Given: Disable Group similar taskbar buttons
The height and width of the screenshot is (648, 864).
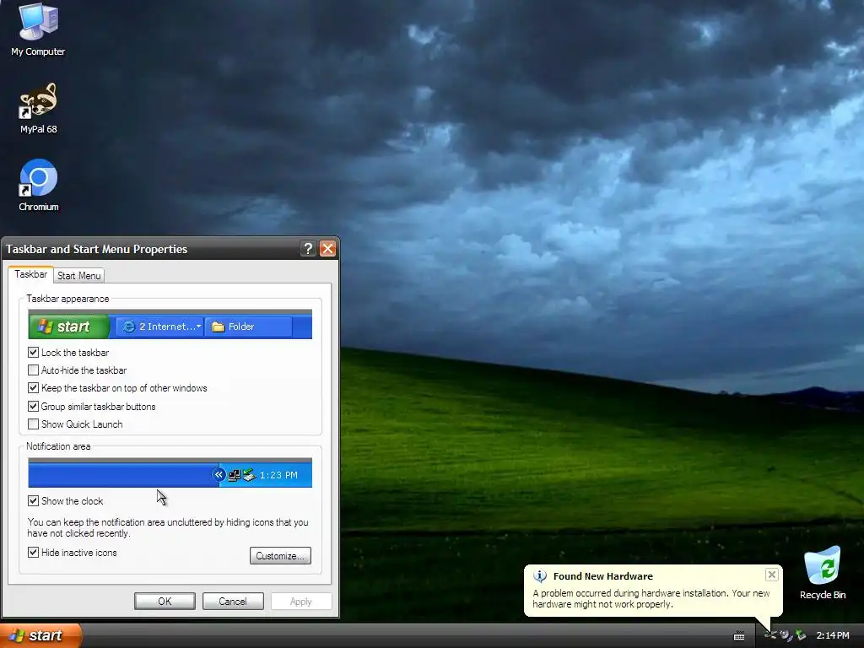Looking at the screenshot, I should pos(91,407).
